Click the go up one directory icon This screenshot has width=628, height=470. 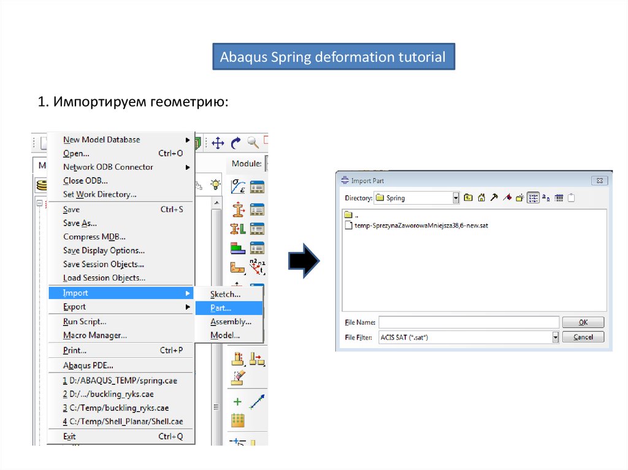pyautogui.click(x=469, y=198)
